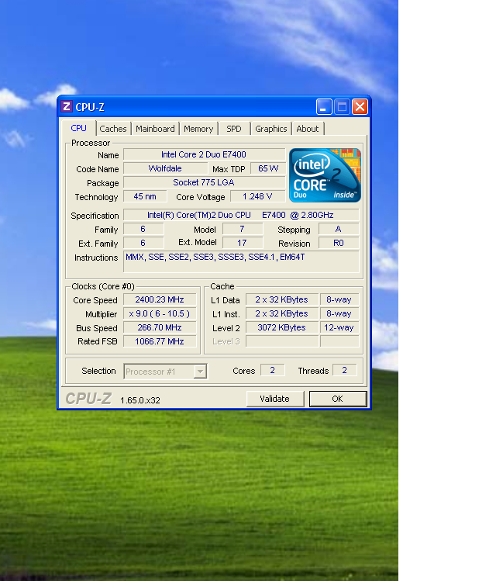Click the L1 Data 8-way associativity value
The height and width of the screenshot is (581, 496).
click(339, 299)
